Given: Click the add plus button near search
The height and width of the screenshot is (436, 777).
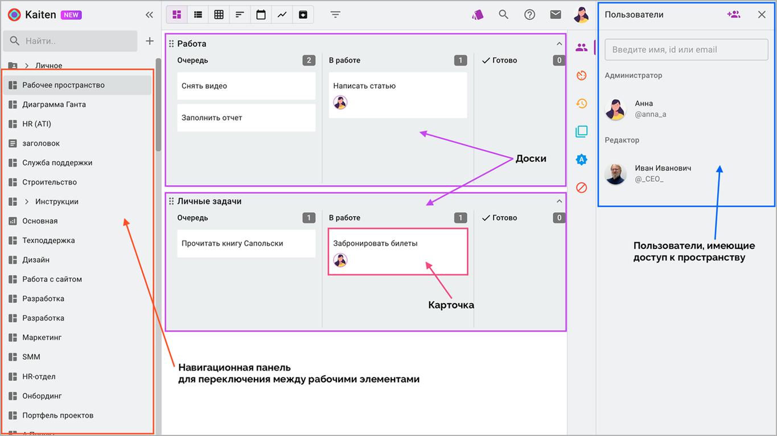Looking at the screenshot, I should (150, 41).
